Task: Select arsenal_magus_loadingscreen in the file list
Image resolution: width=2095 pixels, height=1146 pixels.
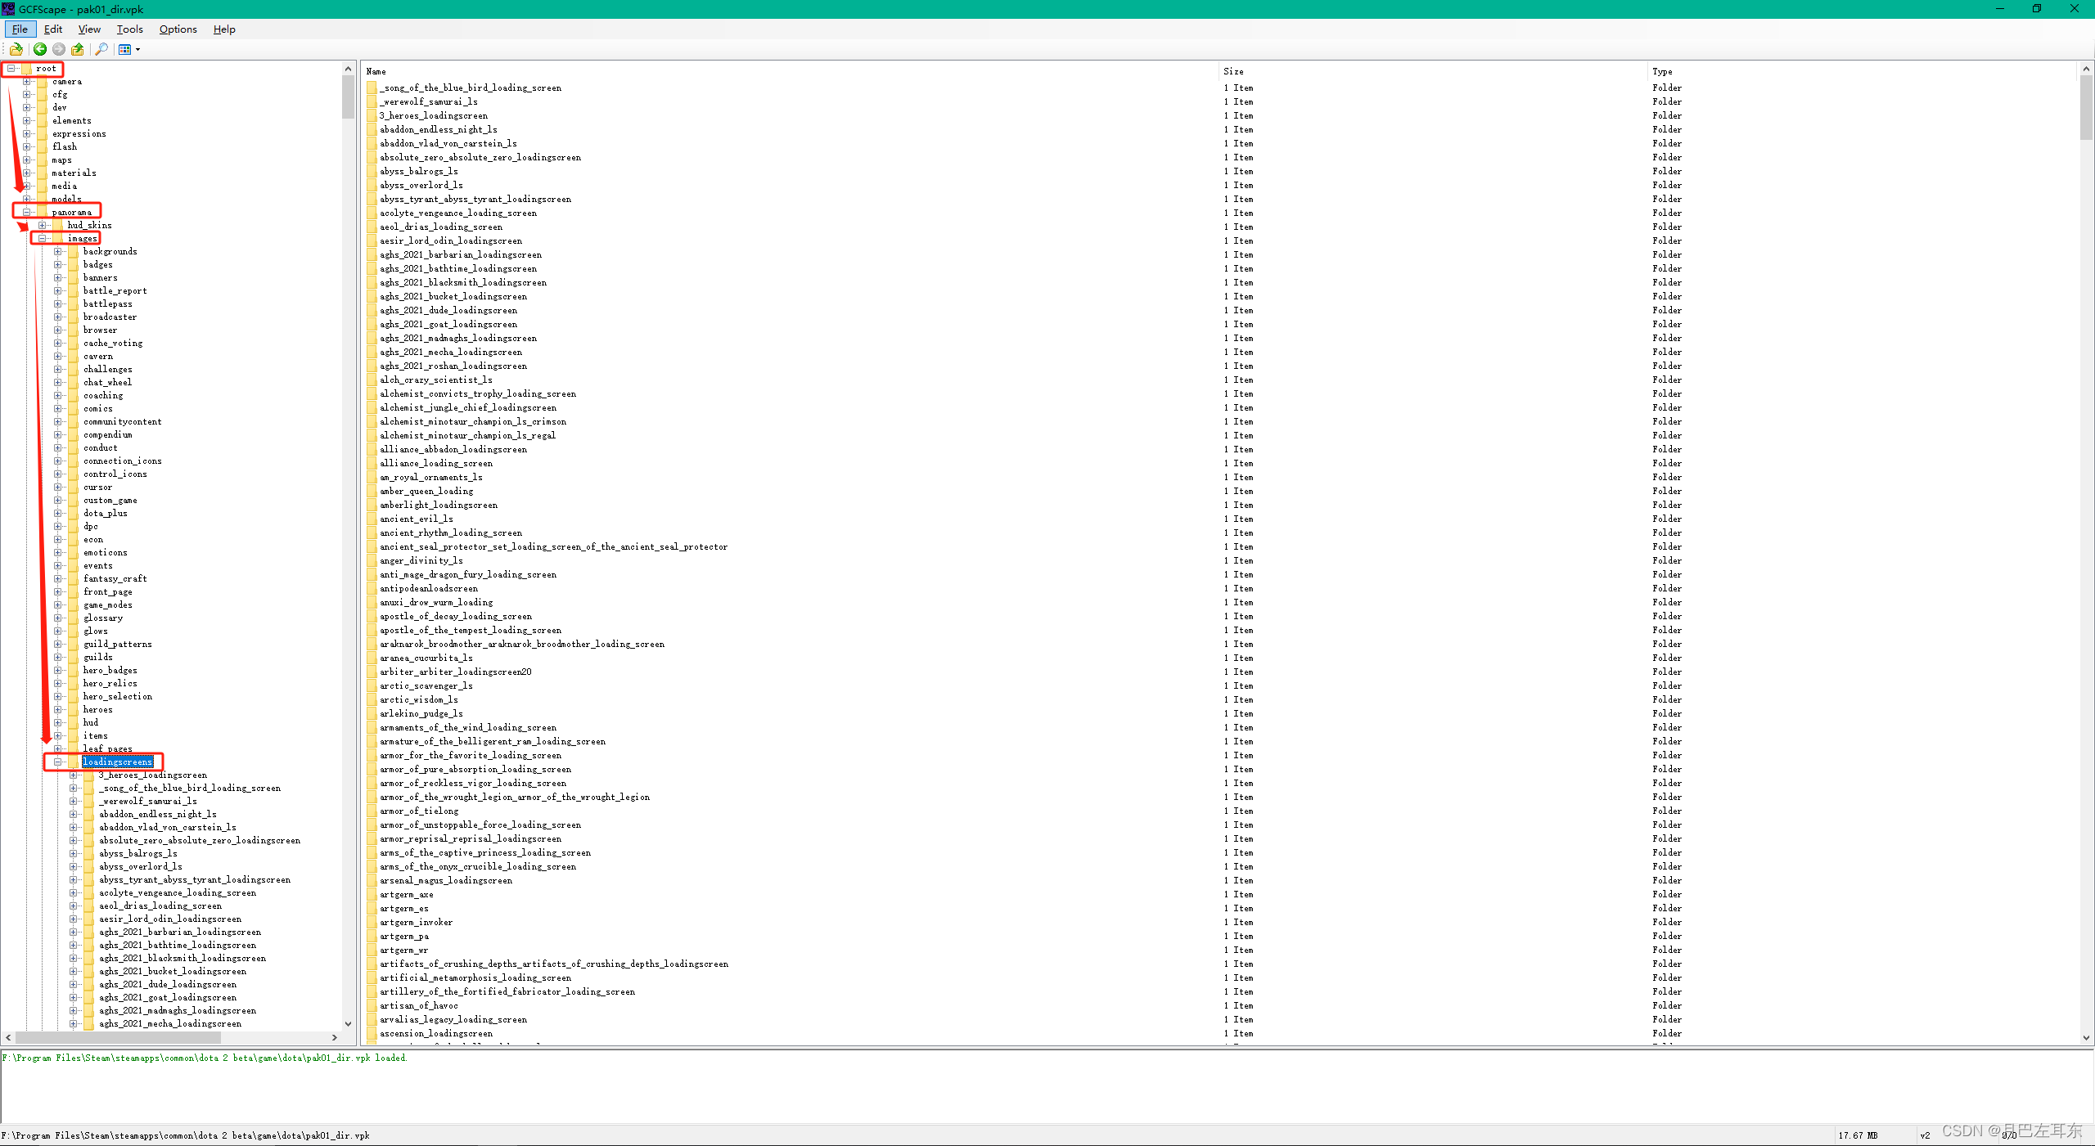Action: [445, 881]
